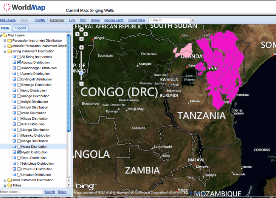Enable the All String Instruments layer checkbox
This screenshot has height=198, width=276.
pos(19,57)
